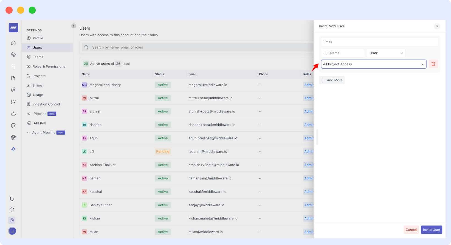Go to Teams settings page
Screen dimensions: 451x245
pyautogui.click(x=38, y=57)
